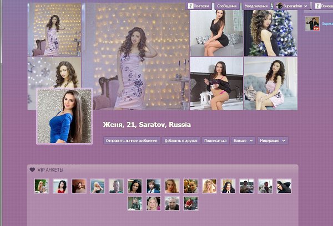Click the VIP АНКЕТЫ heading text
The height and width of the screenshot is (226, 333).
pyautogui.click(x=51, y=170)
